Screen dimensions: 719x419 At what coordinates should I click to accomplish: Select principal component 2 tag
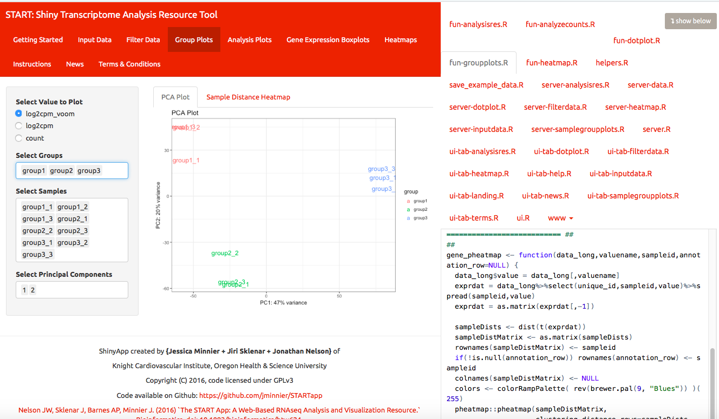click(x=32, y=290)
